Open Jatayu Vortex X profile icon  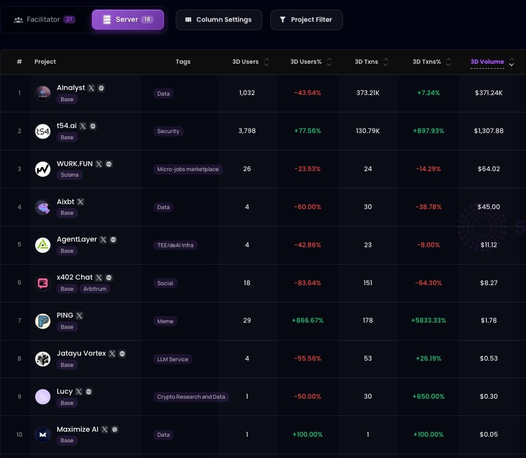(x=112, y=354)
